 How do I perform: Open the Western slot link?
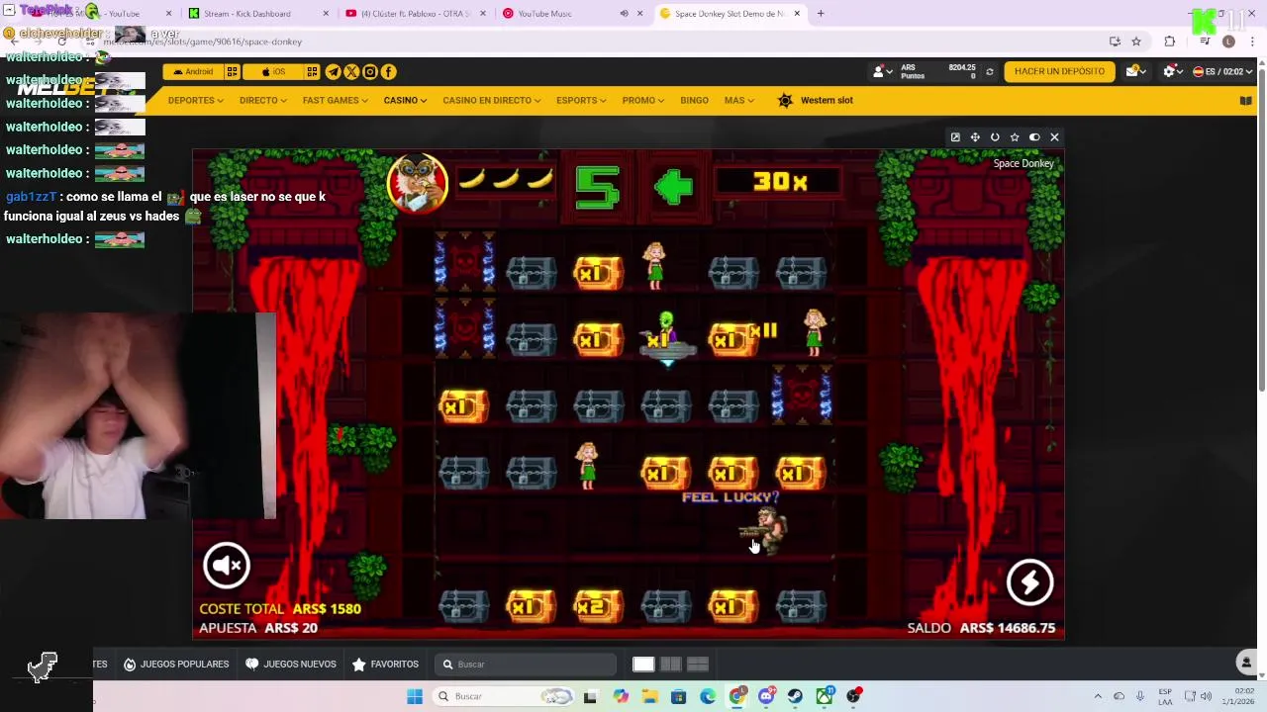click(x=815, y=100)
